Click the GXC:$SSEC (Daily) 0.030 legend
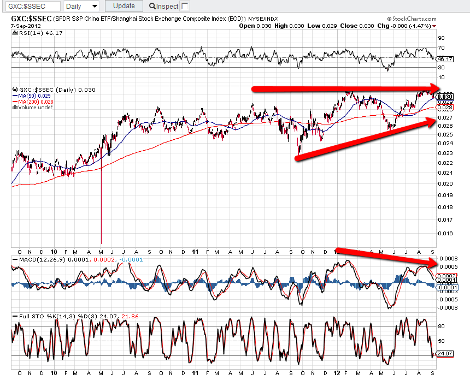 (57, 90)
